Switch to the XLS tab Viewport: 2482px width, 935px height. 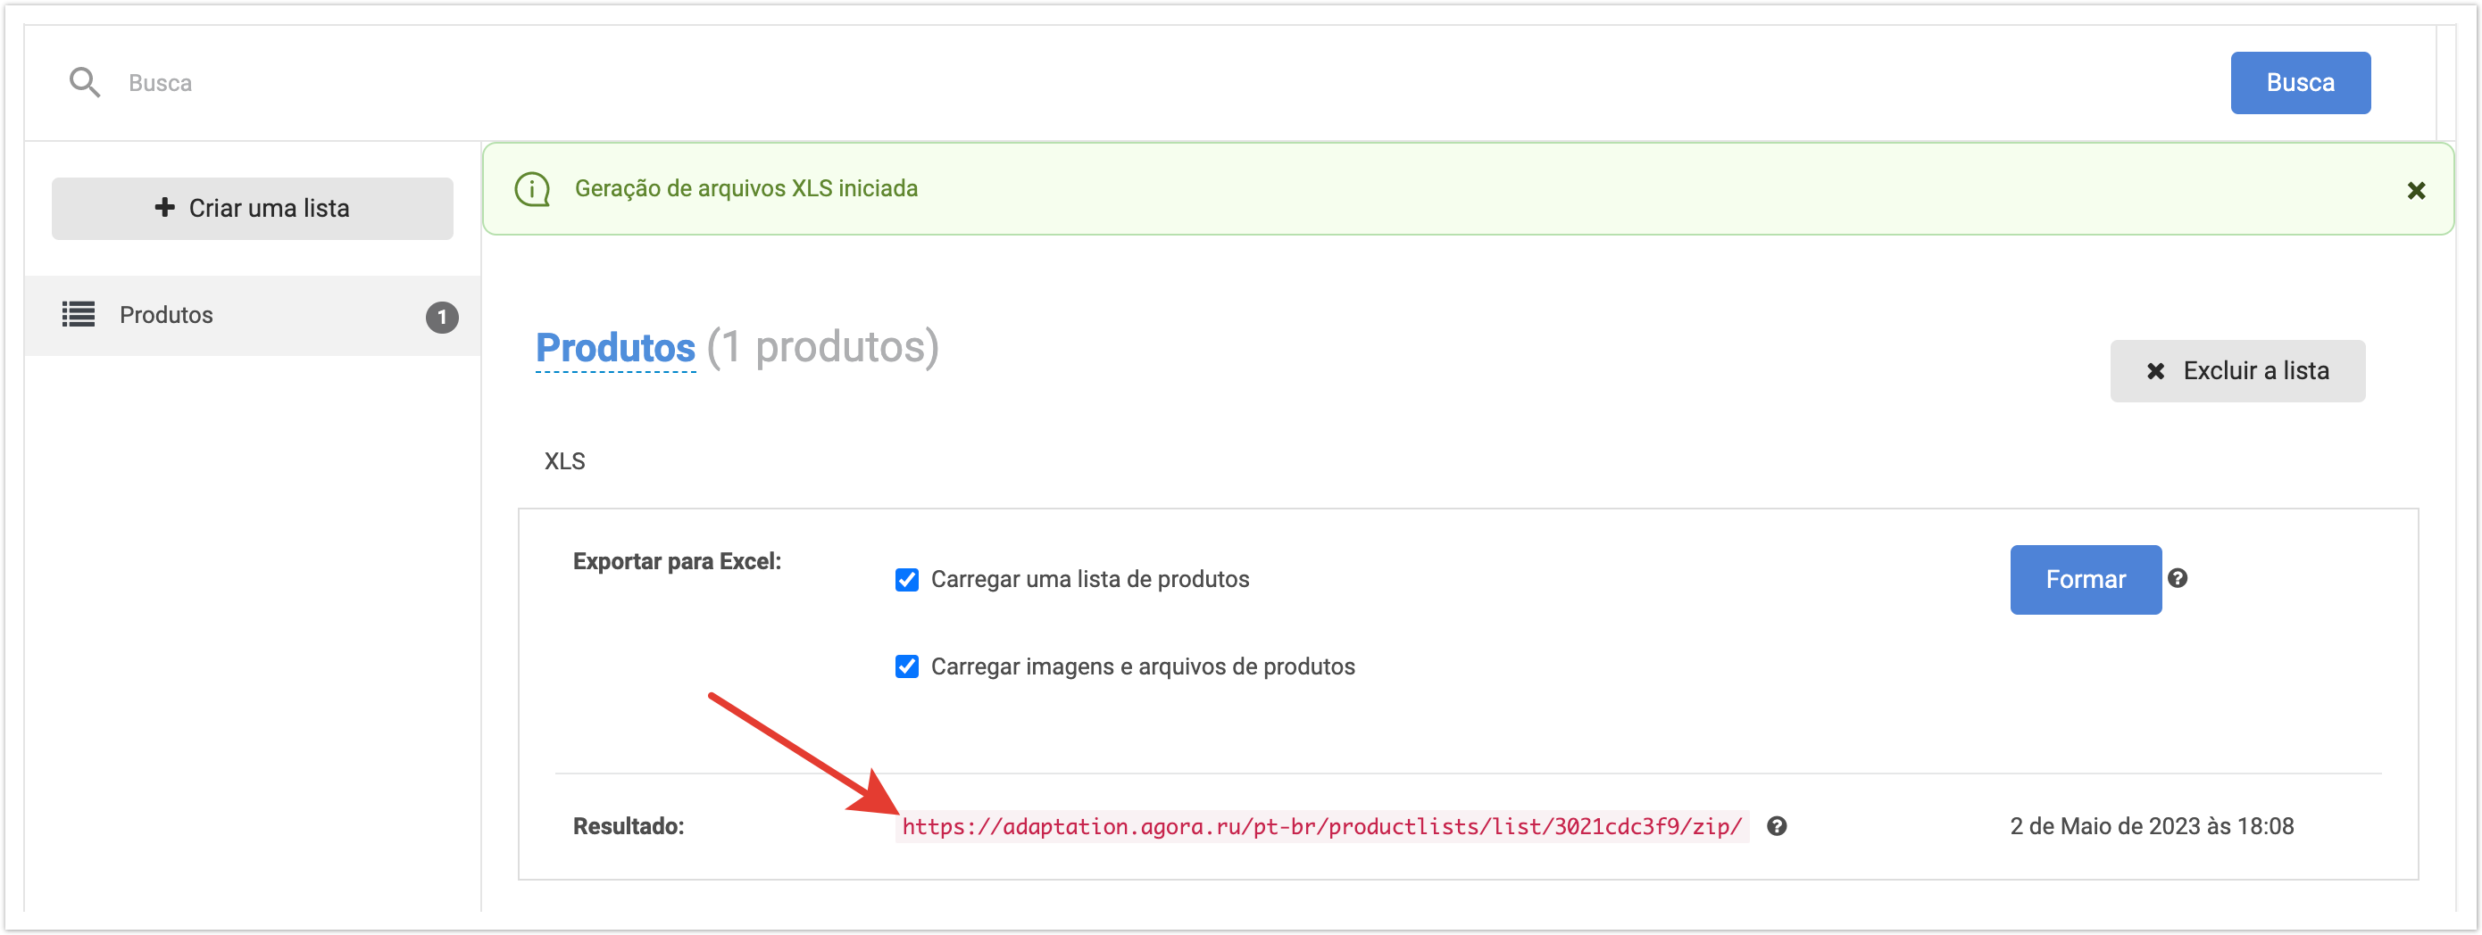564,461
